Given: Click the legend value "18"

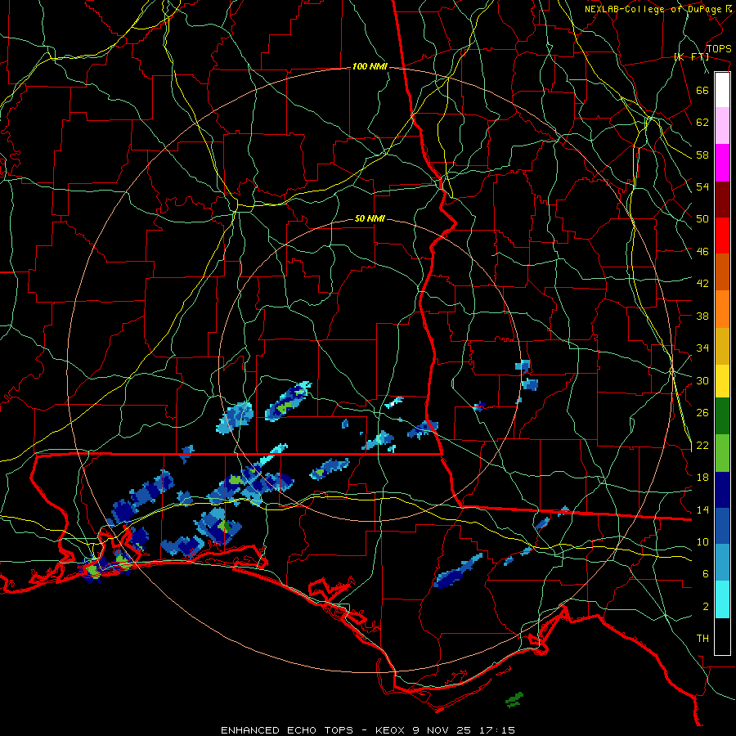Looking at the screenshot, I should click(x=702, y=478).
